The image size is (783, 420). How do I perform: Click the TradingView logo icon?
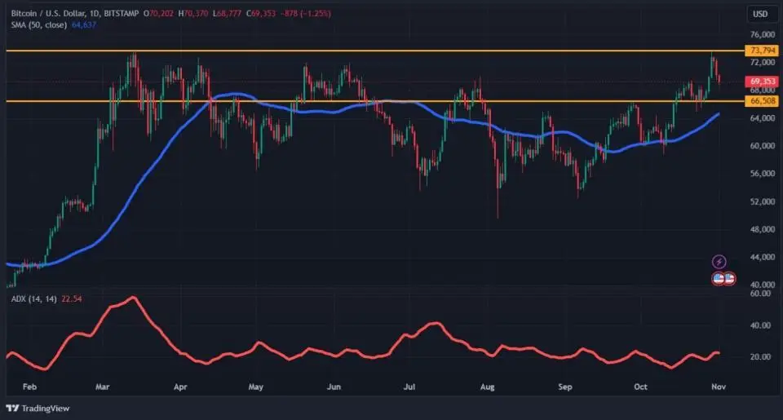(x=12, y=408)
